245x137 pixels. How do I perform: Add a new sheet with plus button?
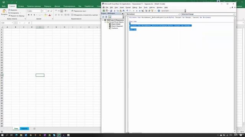click(34, 129)
